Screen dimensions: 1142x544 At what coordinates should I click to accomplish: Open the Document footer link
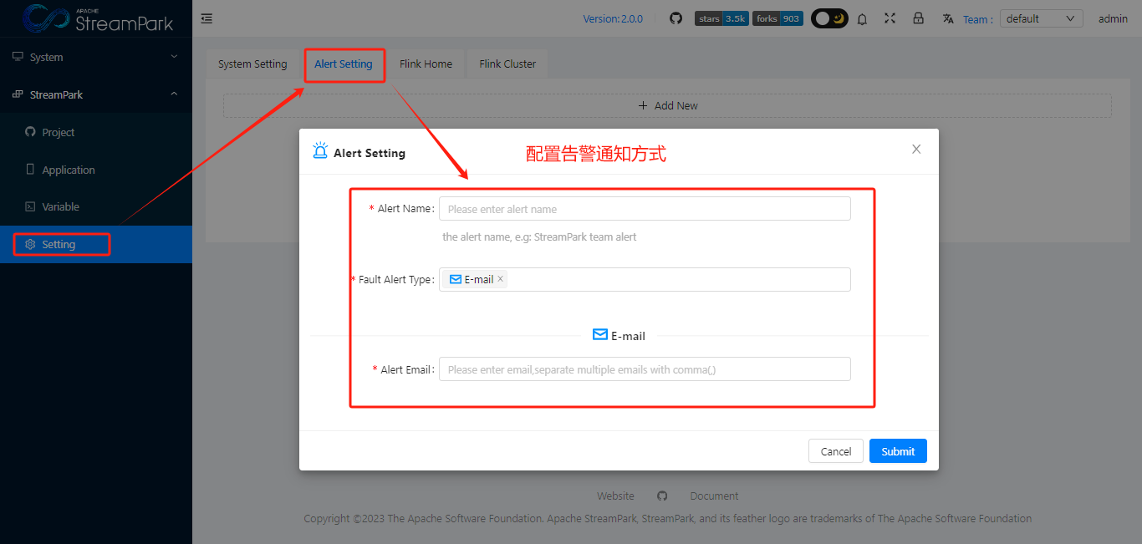(714, 496)
